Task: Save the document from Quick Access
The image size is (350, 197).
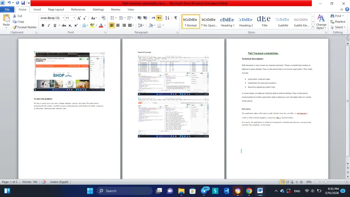Action: pos(23,3)
